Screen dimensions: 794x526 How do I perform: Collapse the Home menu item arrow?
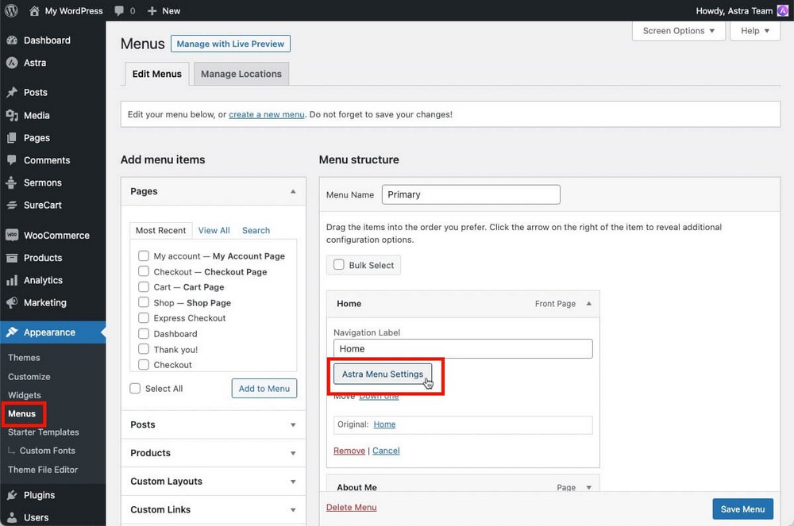coord(589,303)
